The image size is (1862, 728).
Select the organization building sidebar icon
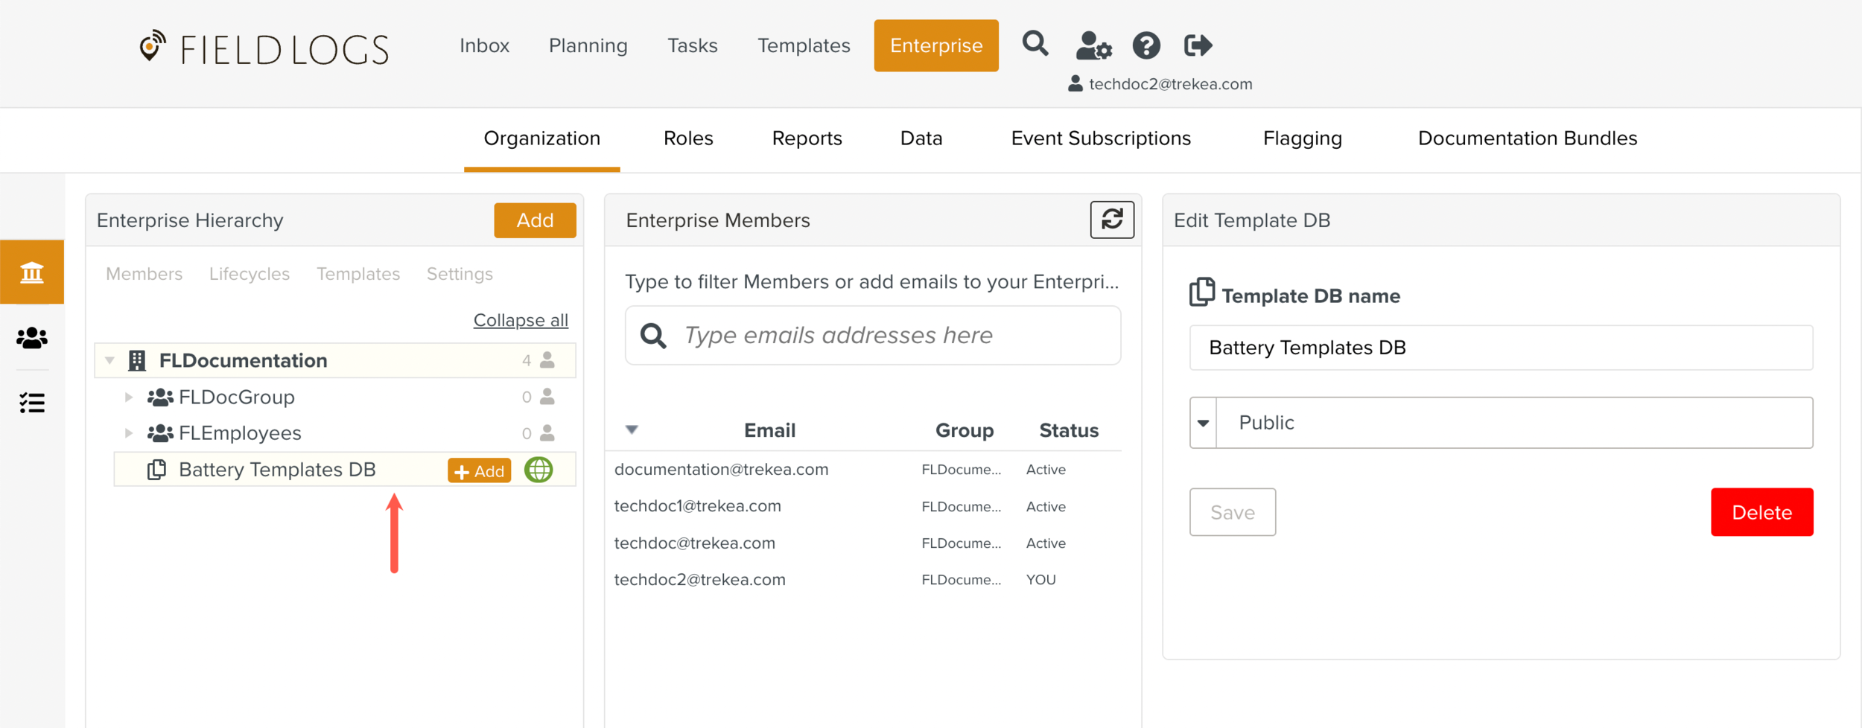pos(32,272)
